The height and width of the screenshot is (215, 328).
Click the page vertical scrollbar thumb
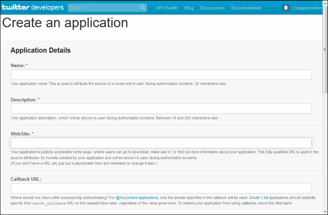(325, 50)
